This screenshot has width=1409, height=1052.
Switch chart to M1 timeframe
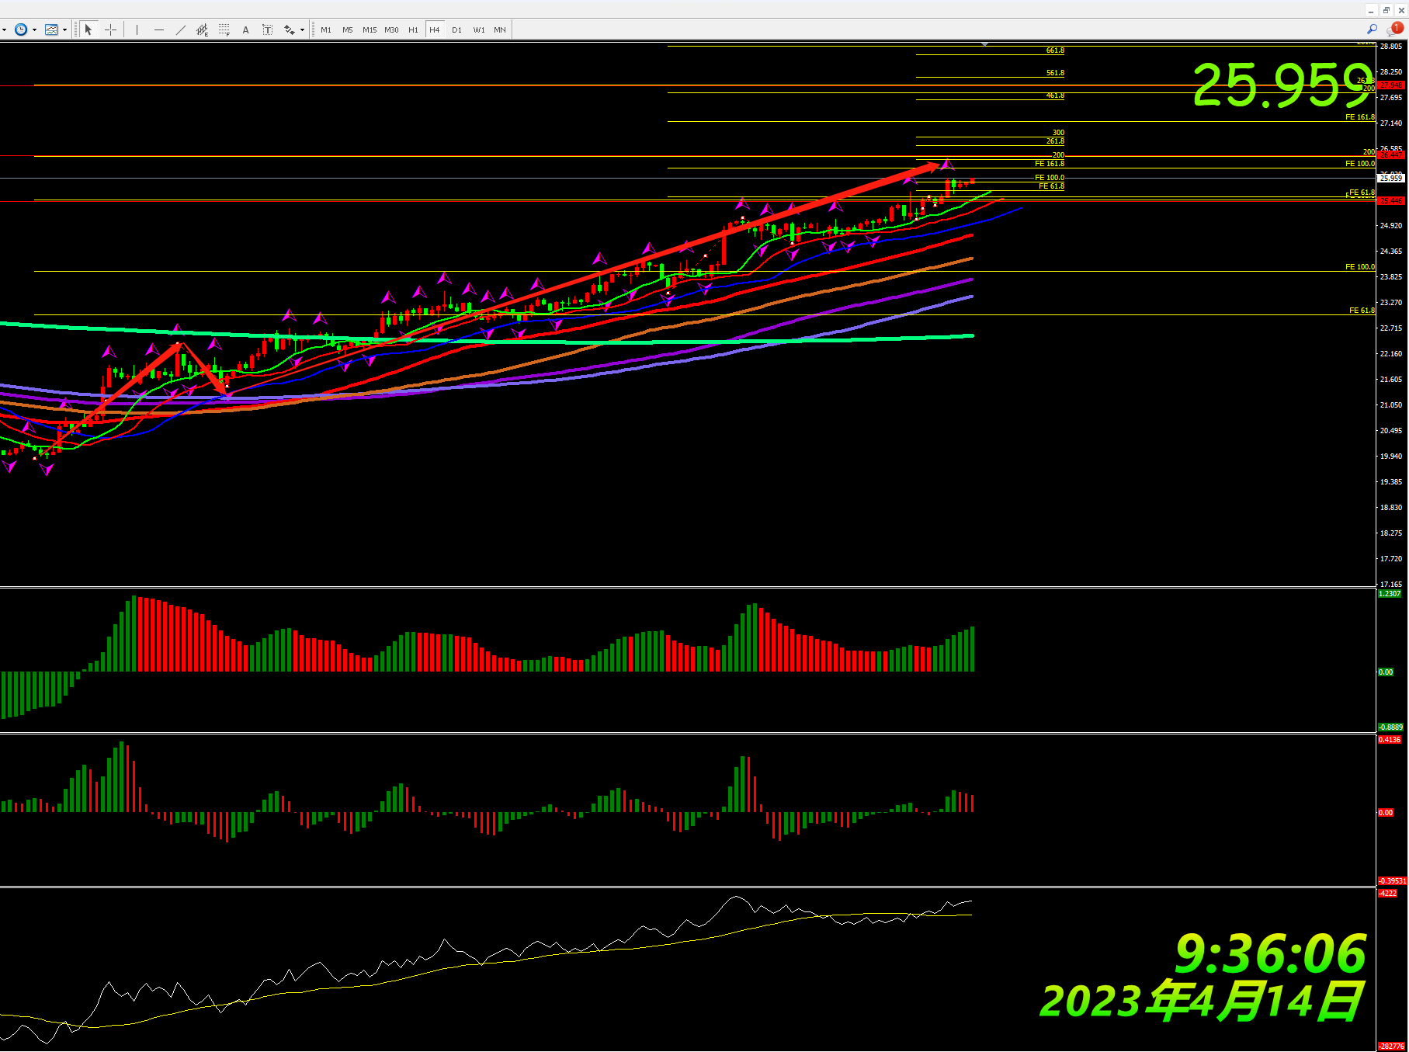coord(326,30)
